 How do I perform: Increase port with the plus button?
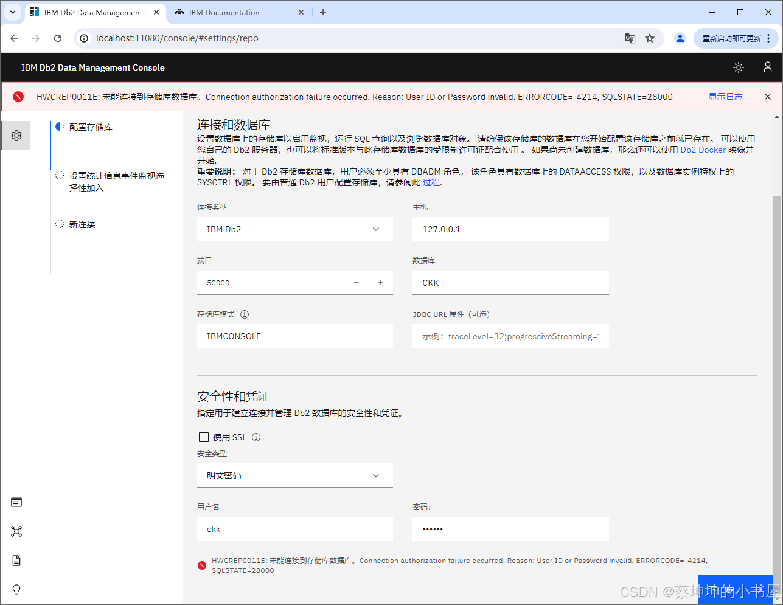point(381,283)
